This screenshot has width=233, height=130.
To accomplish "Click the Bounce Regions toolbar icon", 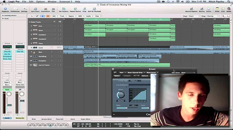I will (x=191, y=9).
